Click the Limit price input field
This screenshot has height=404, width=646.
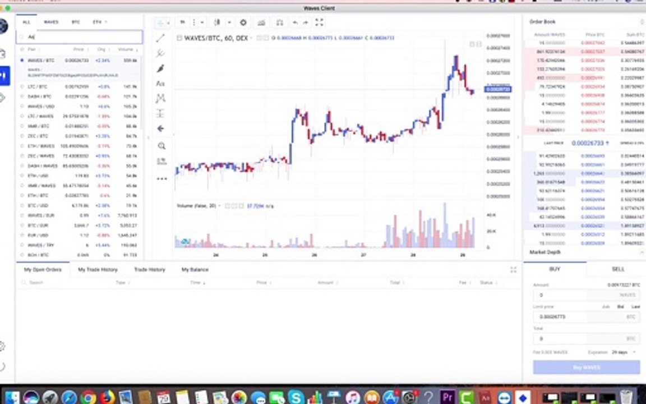[586, 317]
